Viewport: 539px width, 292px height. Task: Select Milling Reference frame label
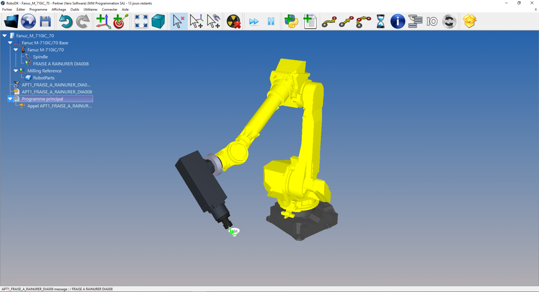coord(45,71)
